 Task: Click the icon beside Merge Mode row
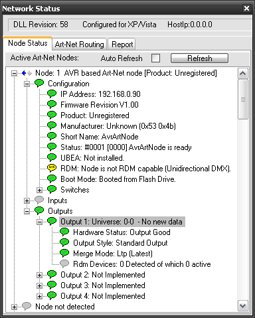coord(64,254)
